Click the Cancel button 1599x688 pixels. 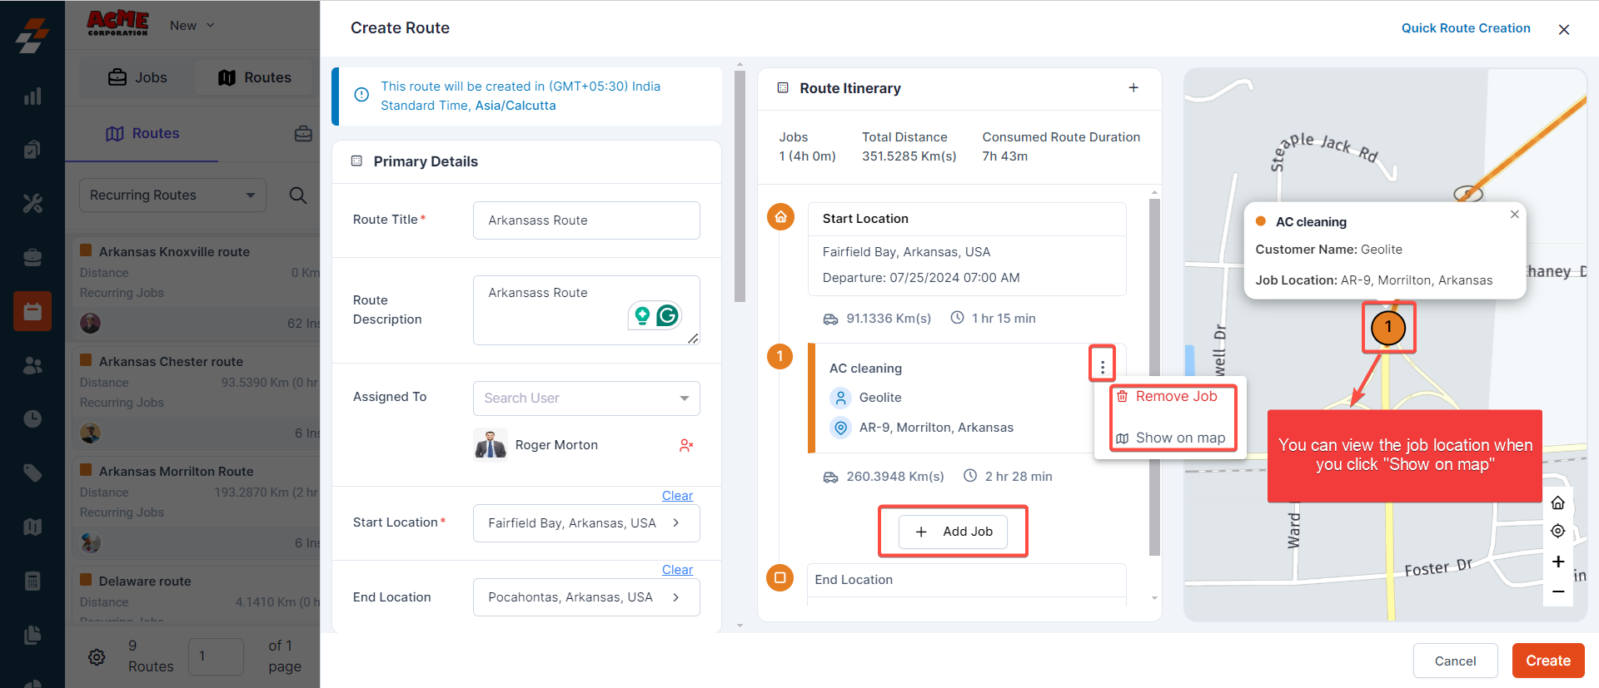(x=1455, y=661)
